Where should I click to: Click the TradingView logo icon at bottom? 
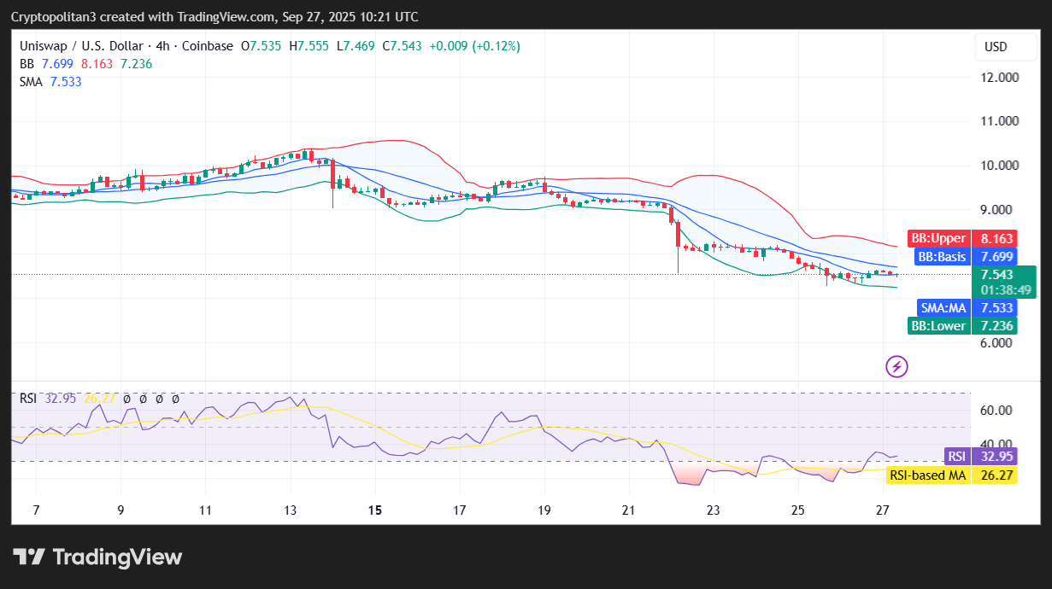pos(29,557)
